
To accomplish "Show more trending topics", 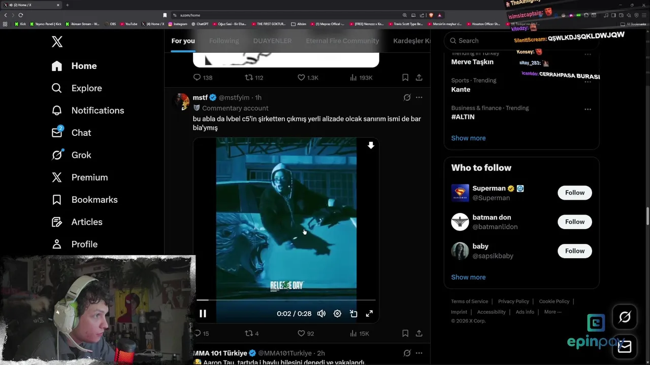I will [468, 138].
